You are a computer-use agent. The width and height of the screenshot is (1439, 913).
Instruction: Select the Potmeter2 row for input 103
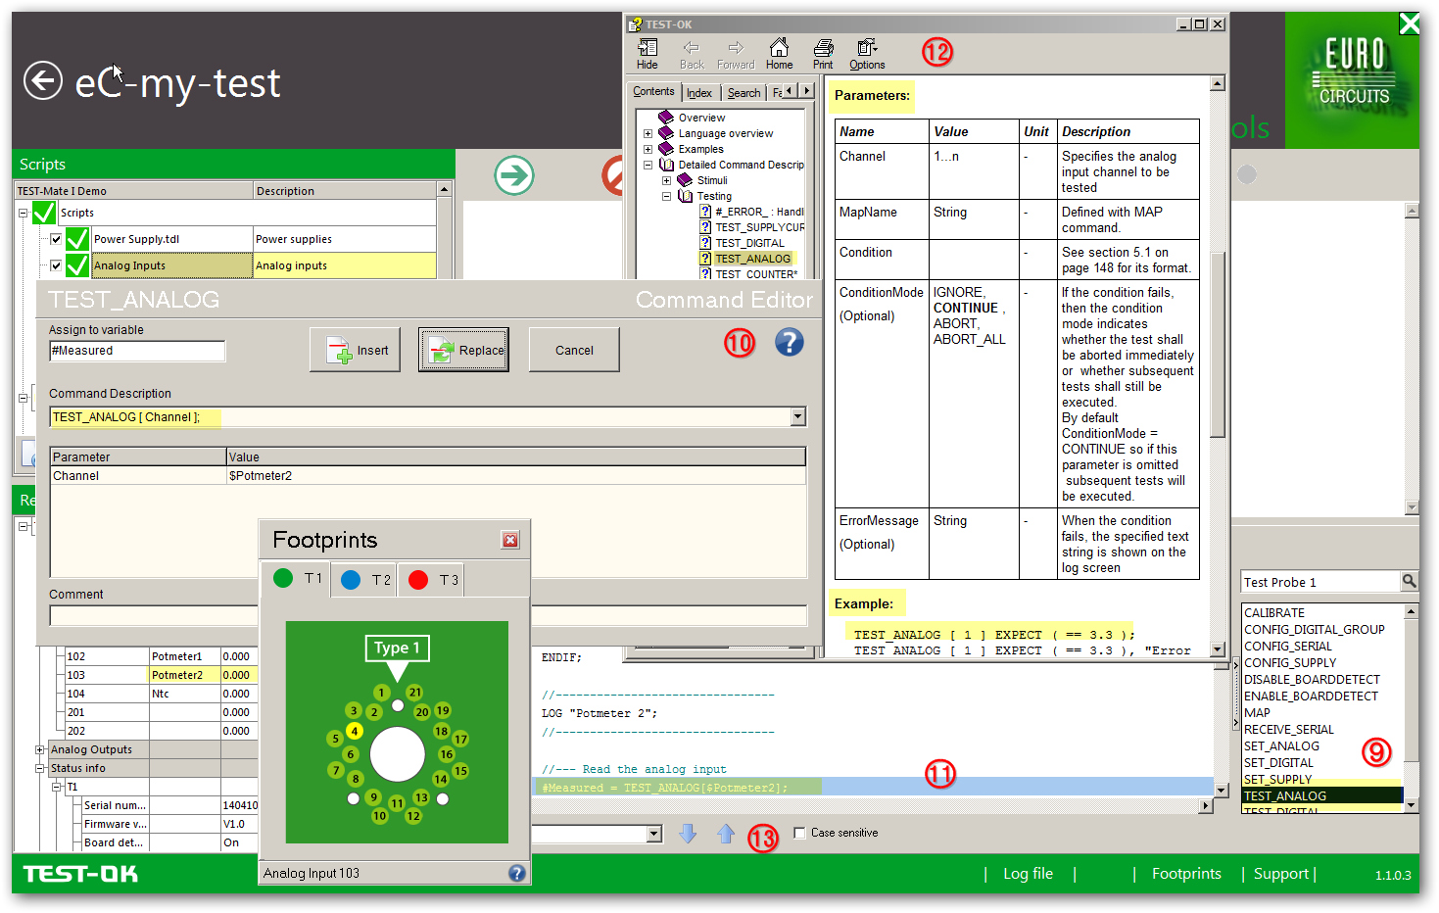coord(162,675)
